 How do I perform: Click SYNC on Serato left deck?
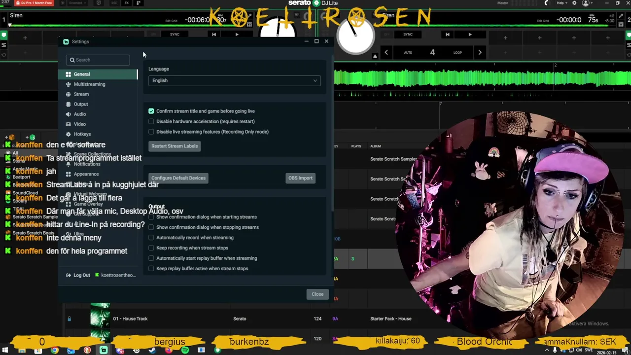tap(175, 35)
